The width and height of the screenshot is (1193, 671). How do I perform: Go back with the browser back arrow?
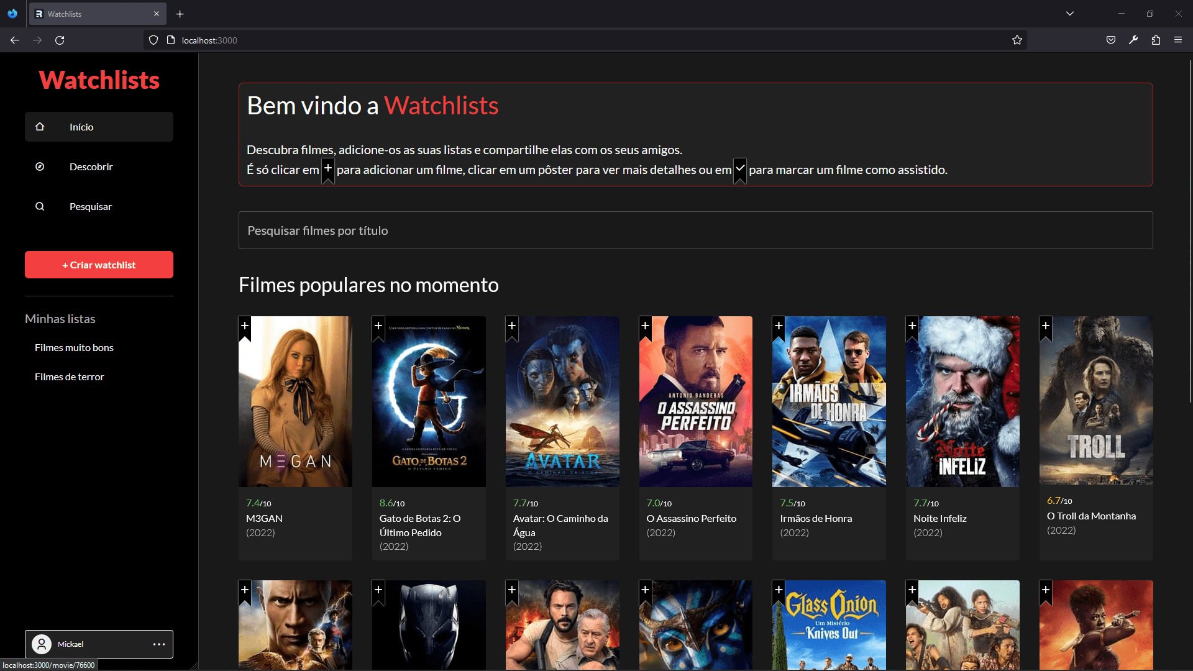[15, 40]
